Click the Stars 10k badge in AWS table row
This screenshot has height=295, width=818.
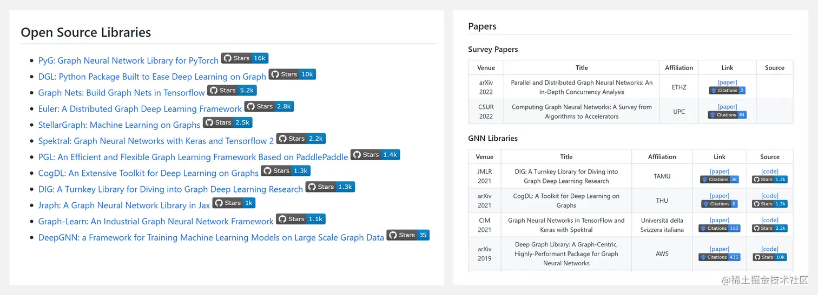[x=770, y=257]
